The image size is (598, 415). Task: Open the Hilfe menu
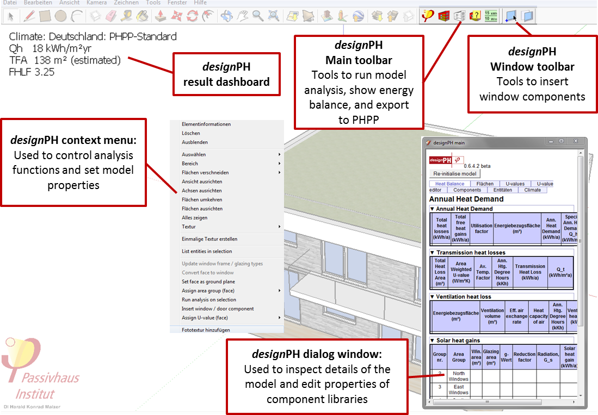pyautogui.click(x=200, y=3)
